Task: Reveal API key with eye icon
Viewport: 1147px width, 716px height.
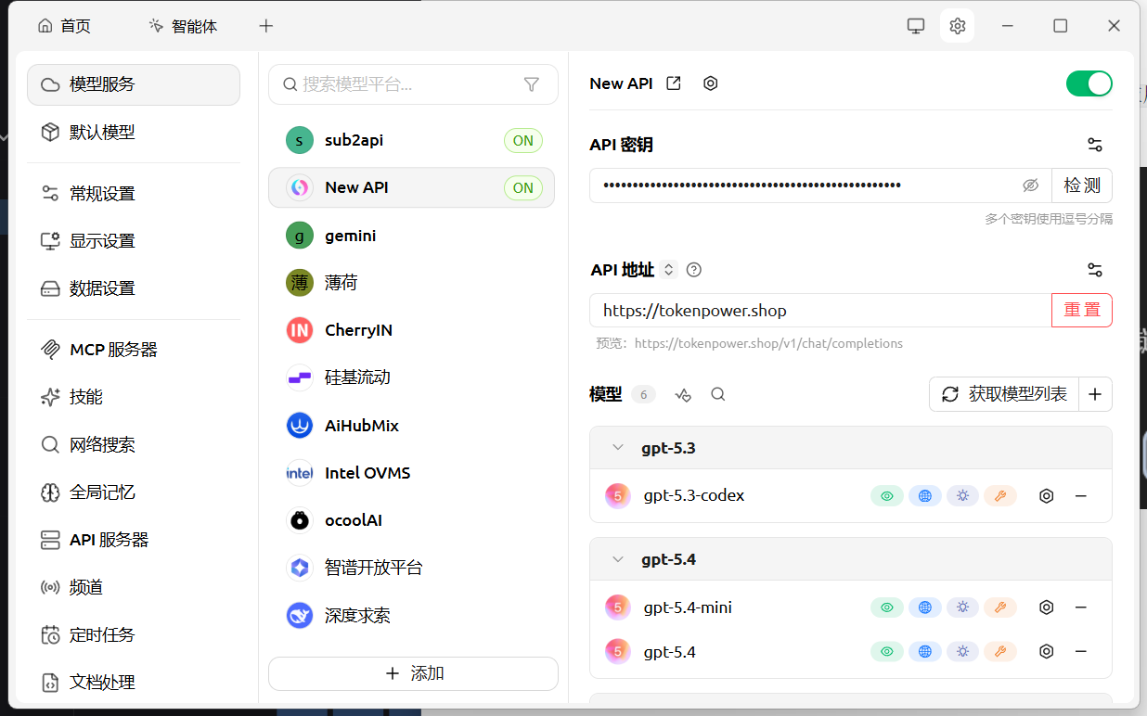Action: (x=1030, y=185)
